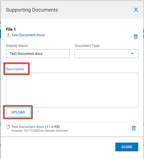Click the (11.6 KB) file size text
Image resolution: width=144 pixels, height=159 pixels.
[53, 127]
